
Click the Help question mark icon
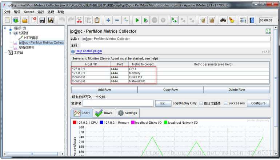tap(252, 20)
